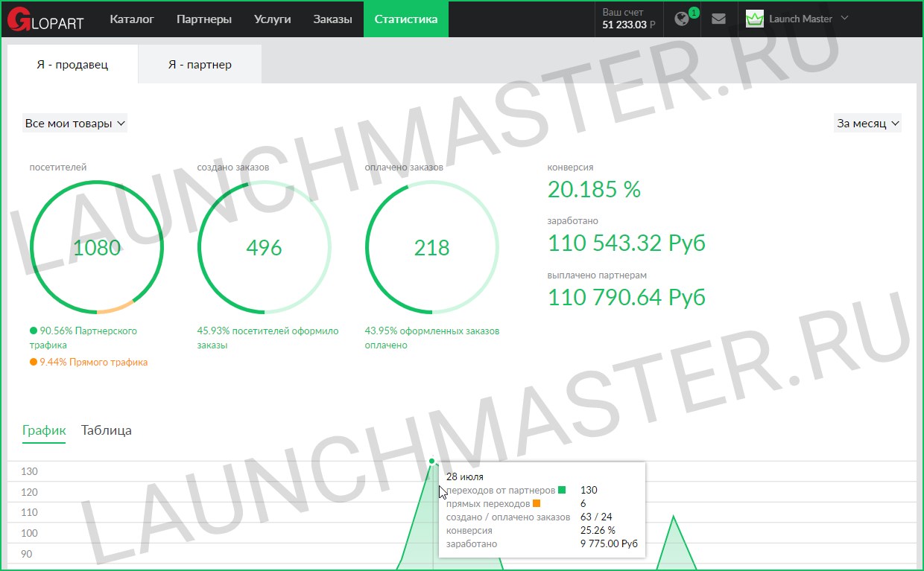924x571 pixels.
Task: Click the посетителей heading
Action: (58, 168)
